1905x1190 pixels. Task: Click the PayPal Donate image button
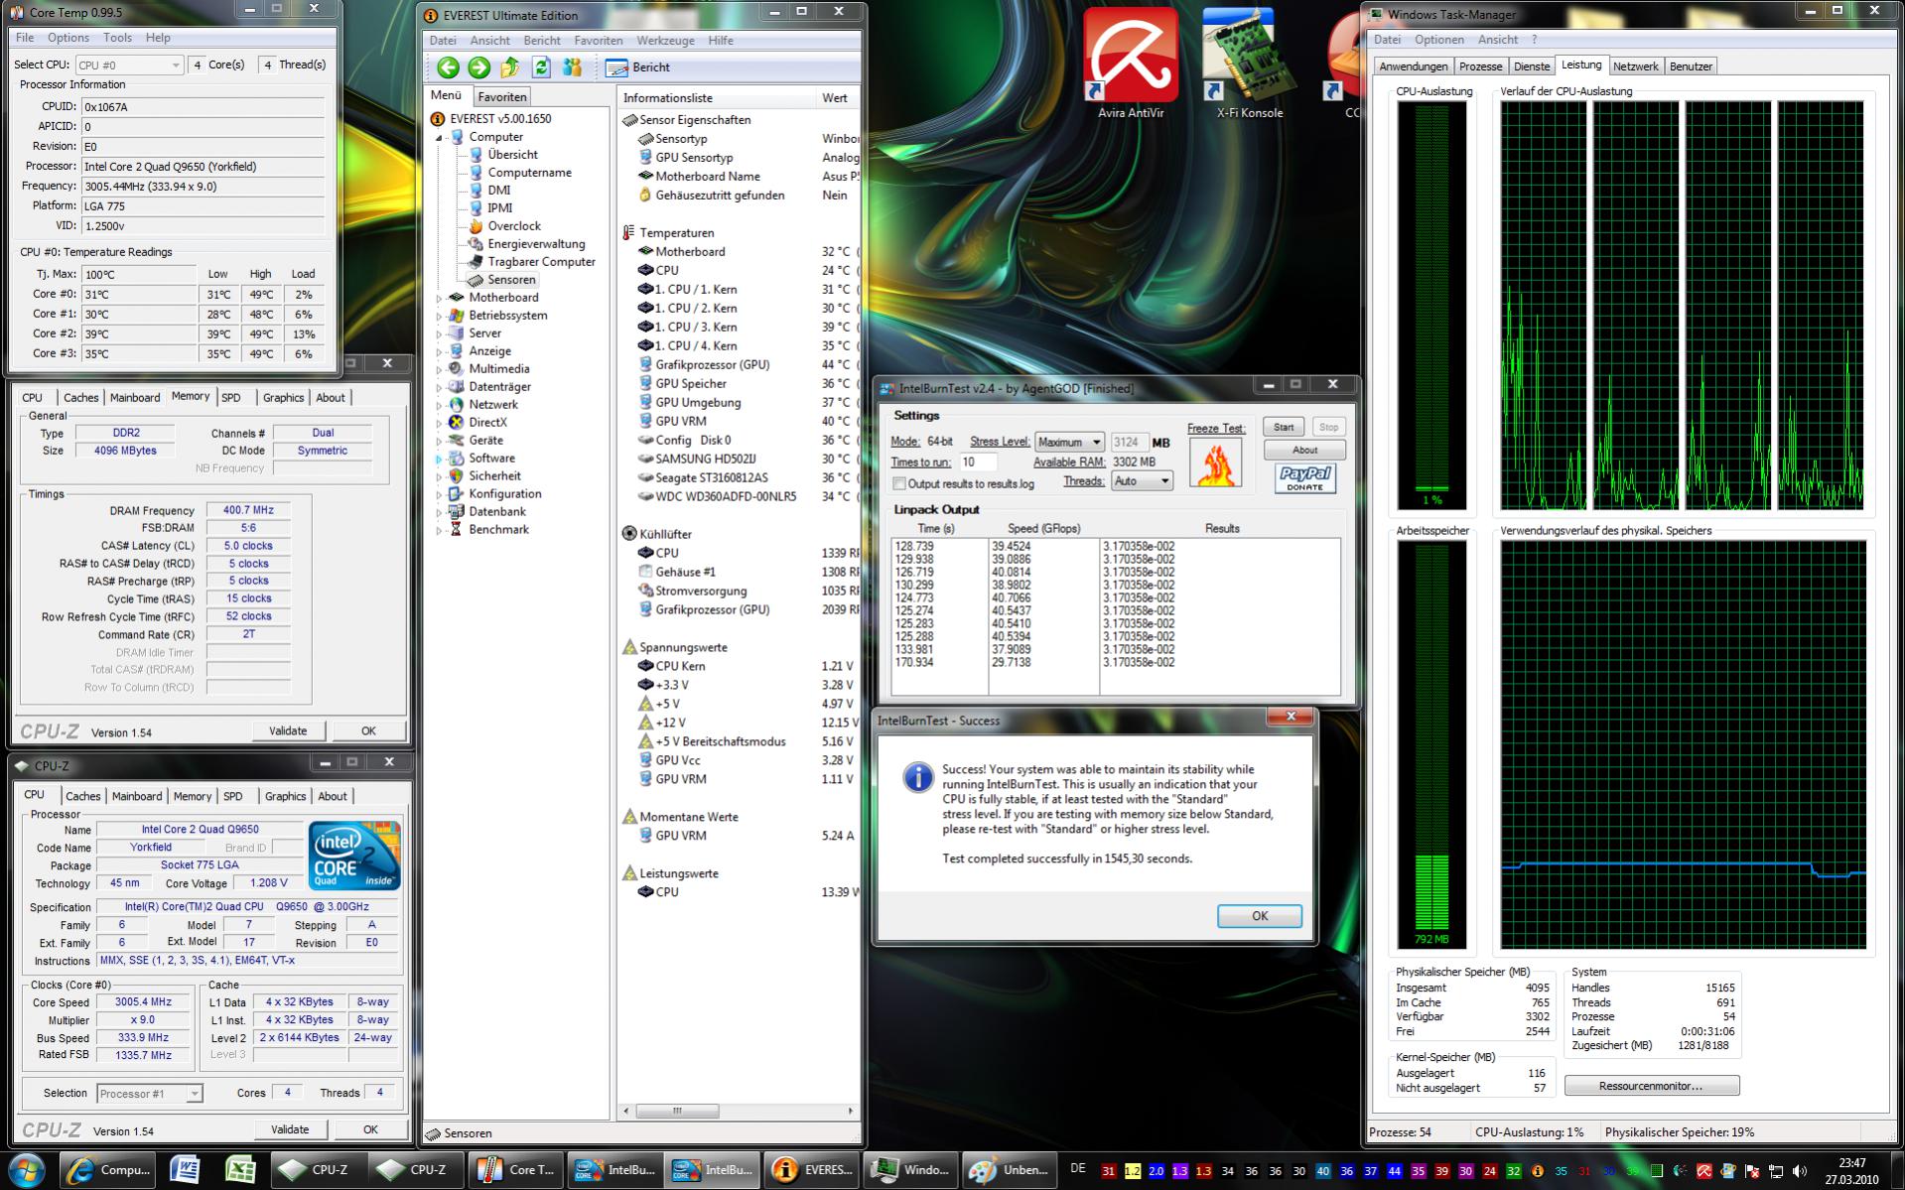(x=1304, y=478)
